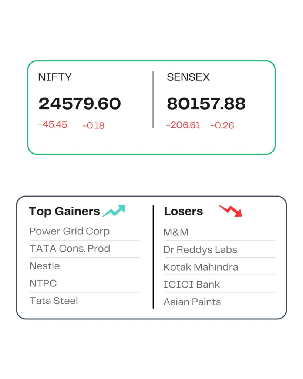Open the Nestle gainer entry
Screen dimensions: 303x379
(45, 266)
